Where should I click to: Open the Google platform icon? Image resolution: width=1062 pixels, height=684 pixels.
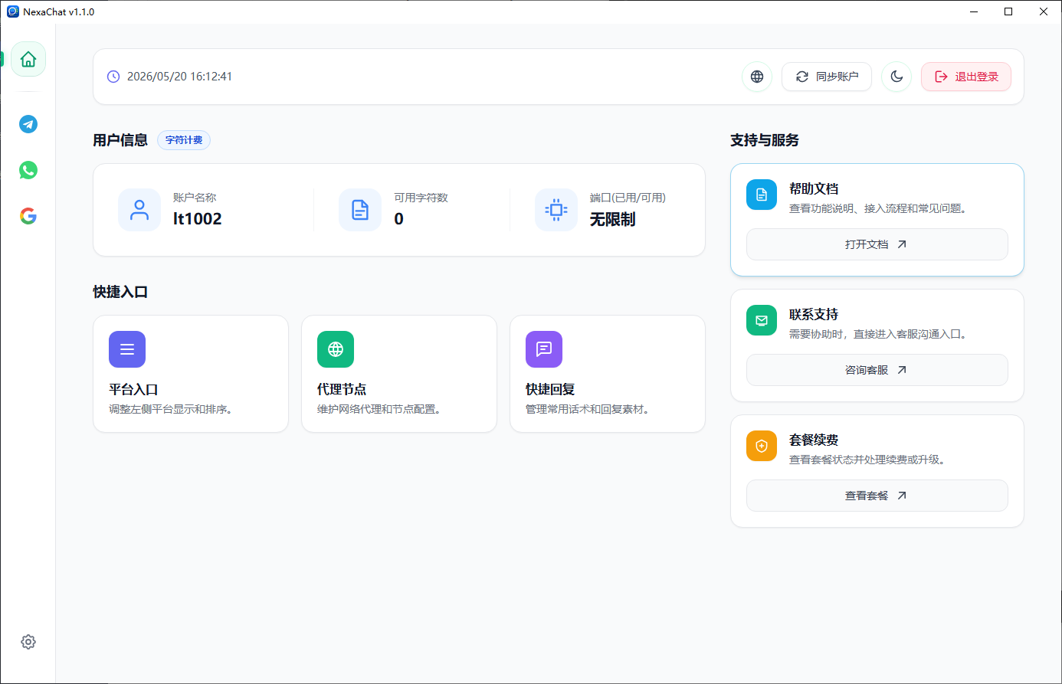pos(28,216)
